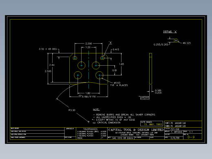Image resolution: width=212 pixels, height=159 pixels.
Task: Click the "REMOVE BURRS AND BREAK ALL SHARP CORNERS" note
Action: [126, 115]
